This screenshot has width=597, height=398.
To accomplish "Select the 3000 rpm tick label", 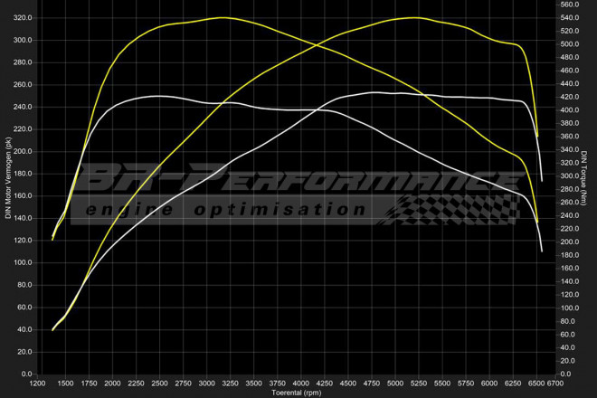I will coord(207,384).
